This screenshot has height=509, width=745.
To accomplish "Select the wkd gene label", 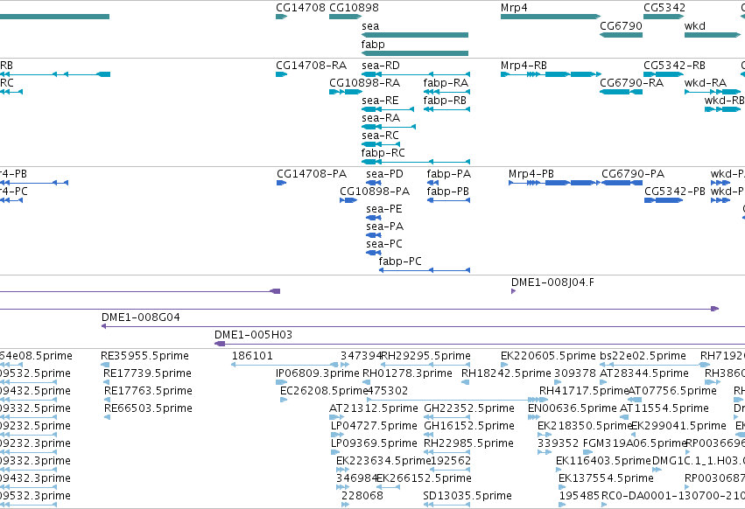I will click(x=694, y=26).
